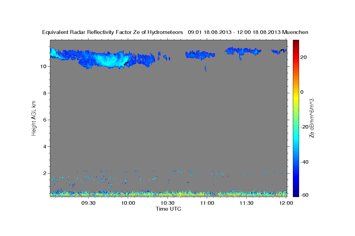This screenshot has height=236, width=355.
Task: Click the colorbar value '-40'
Action: (x=304, y=162)
